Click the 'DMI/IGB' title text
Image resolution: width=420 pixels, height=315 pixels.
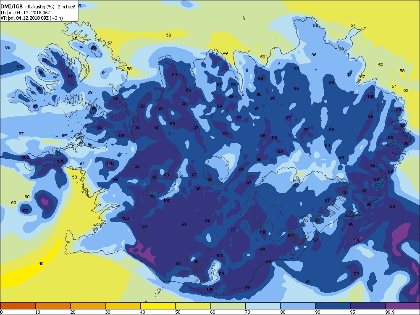pos(12,6)
